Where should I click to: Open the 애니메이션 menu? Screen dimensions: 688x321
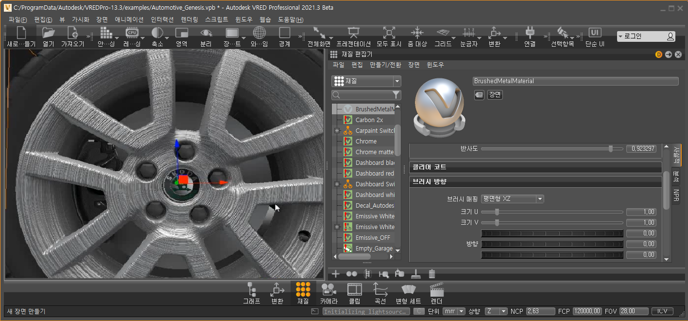pos(129,19)
